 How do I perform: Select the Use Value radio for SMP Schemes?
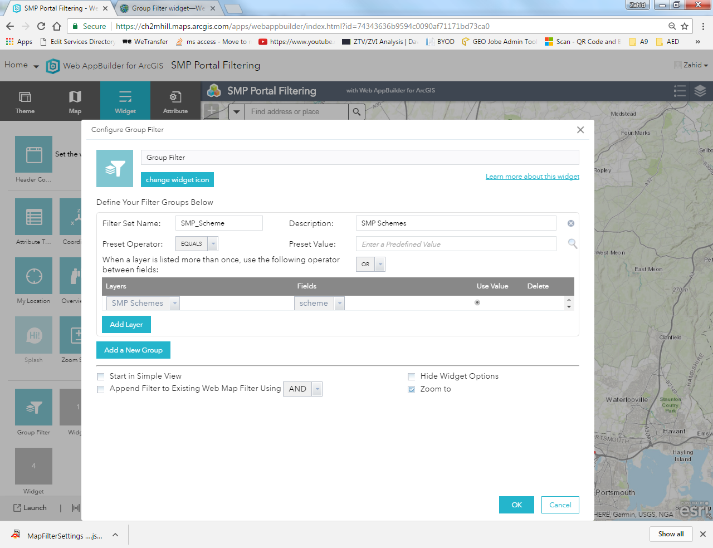point(477,303)
